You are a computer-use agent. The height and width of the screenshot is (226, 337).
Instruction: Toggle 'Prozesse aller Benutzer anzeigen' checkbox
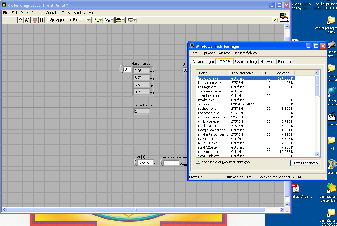click(x=198, y=162)
